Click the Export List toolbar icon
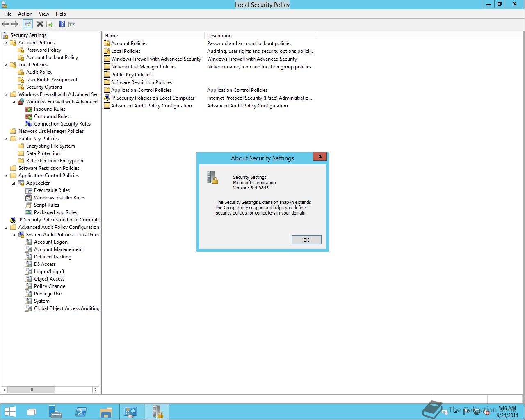The width and height of the screenshot is (525, 420). [x=50, y=24]
